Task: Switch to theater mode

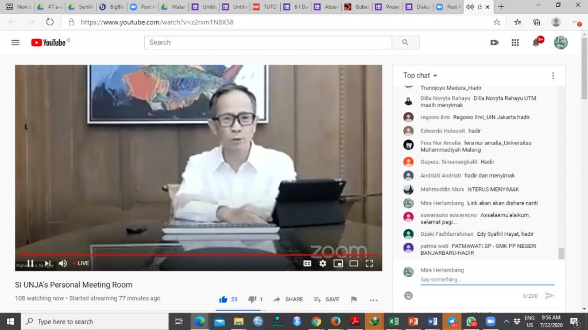Action: (354, 263)
